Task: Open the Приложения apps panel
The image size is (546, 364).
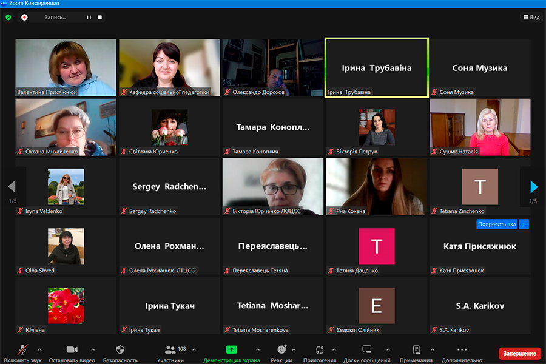Action: (320, 351)
